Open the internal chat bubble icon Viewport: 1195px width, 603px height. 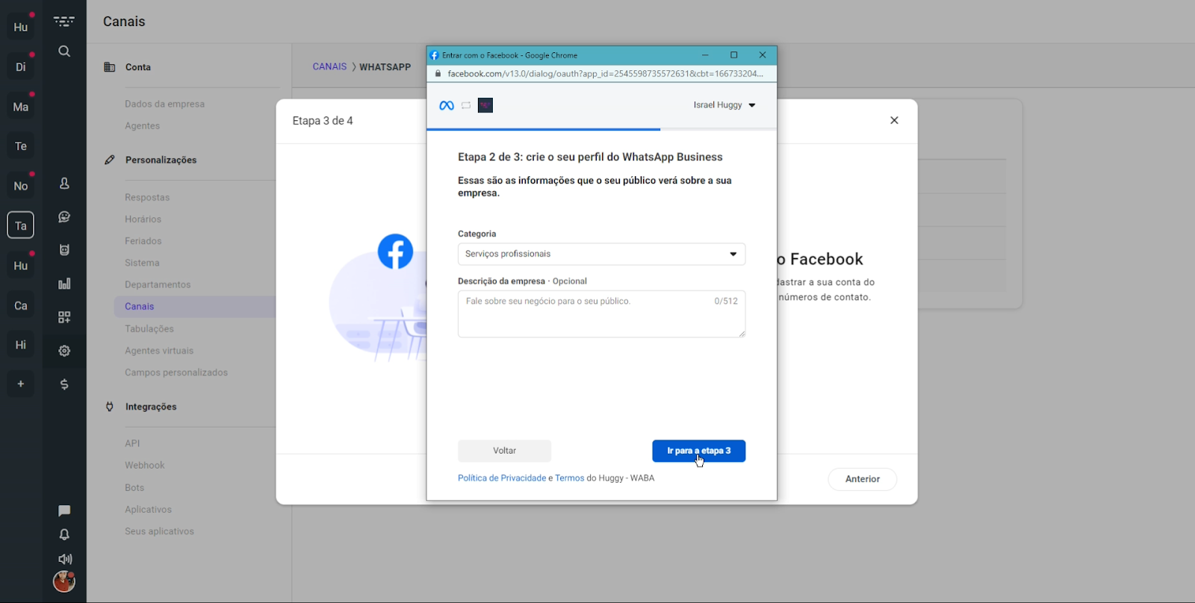point(64,510)
